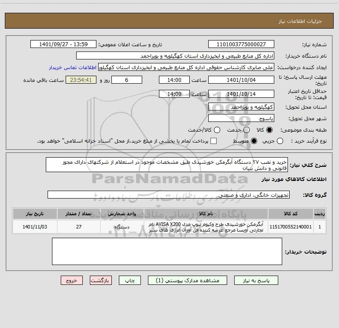Click the quantity cell 27
Viewport: 339px width, 328px height.
pyautogui.click(x=79, y=227)
